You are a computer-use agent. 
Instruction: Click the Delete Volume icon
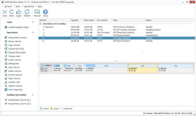6,71
